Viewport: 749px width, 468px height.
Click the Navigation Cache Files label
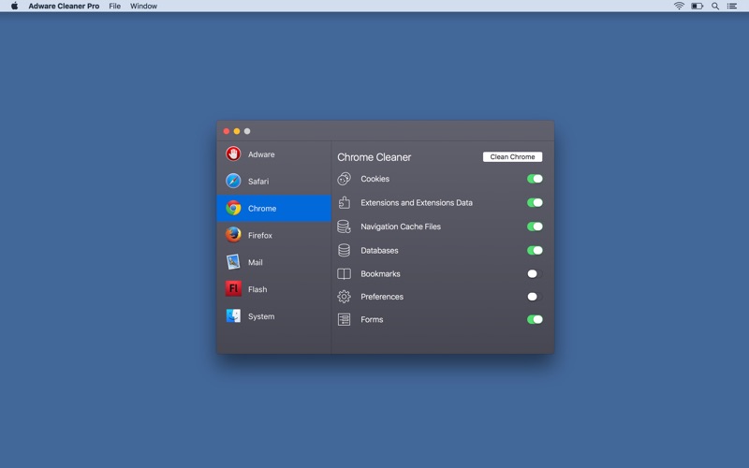click(401, 227)
